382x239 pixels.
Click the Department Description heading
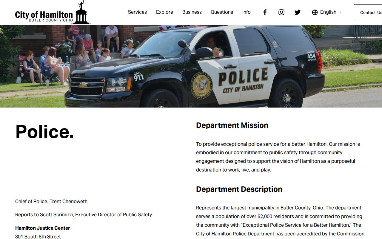(239, 189)
